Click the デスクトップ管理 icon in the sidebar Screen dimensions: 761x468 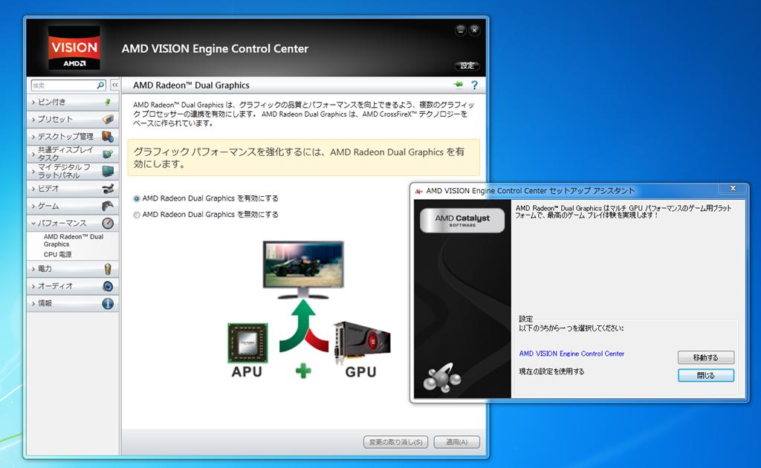[108, 137]
